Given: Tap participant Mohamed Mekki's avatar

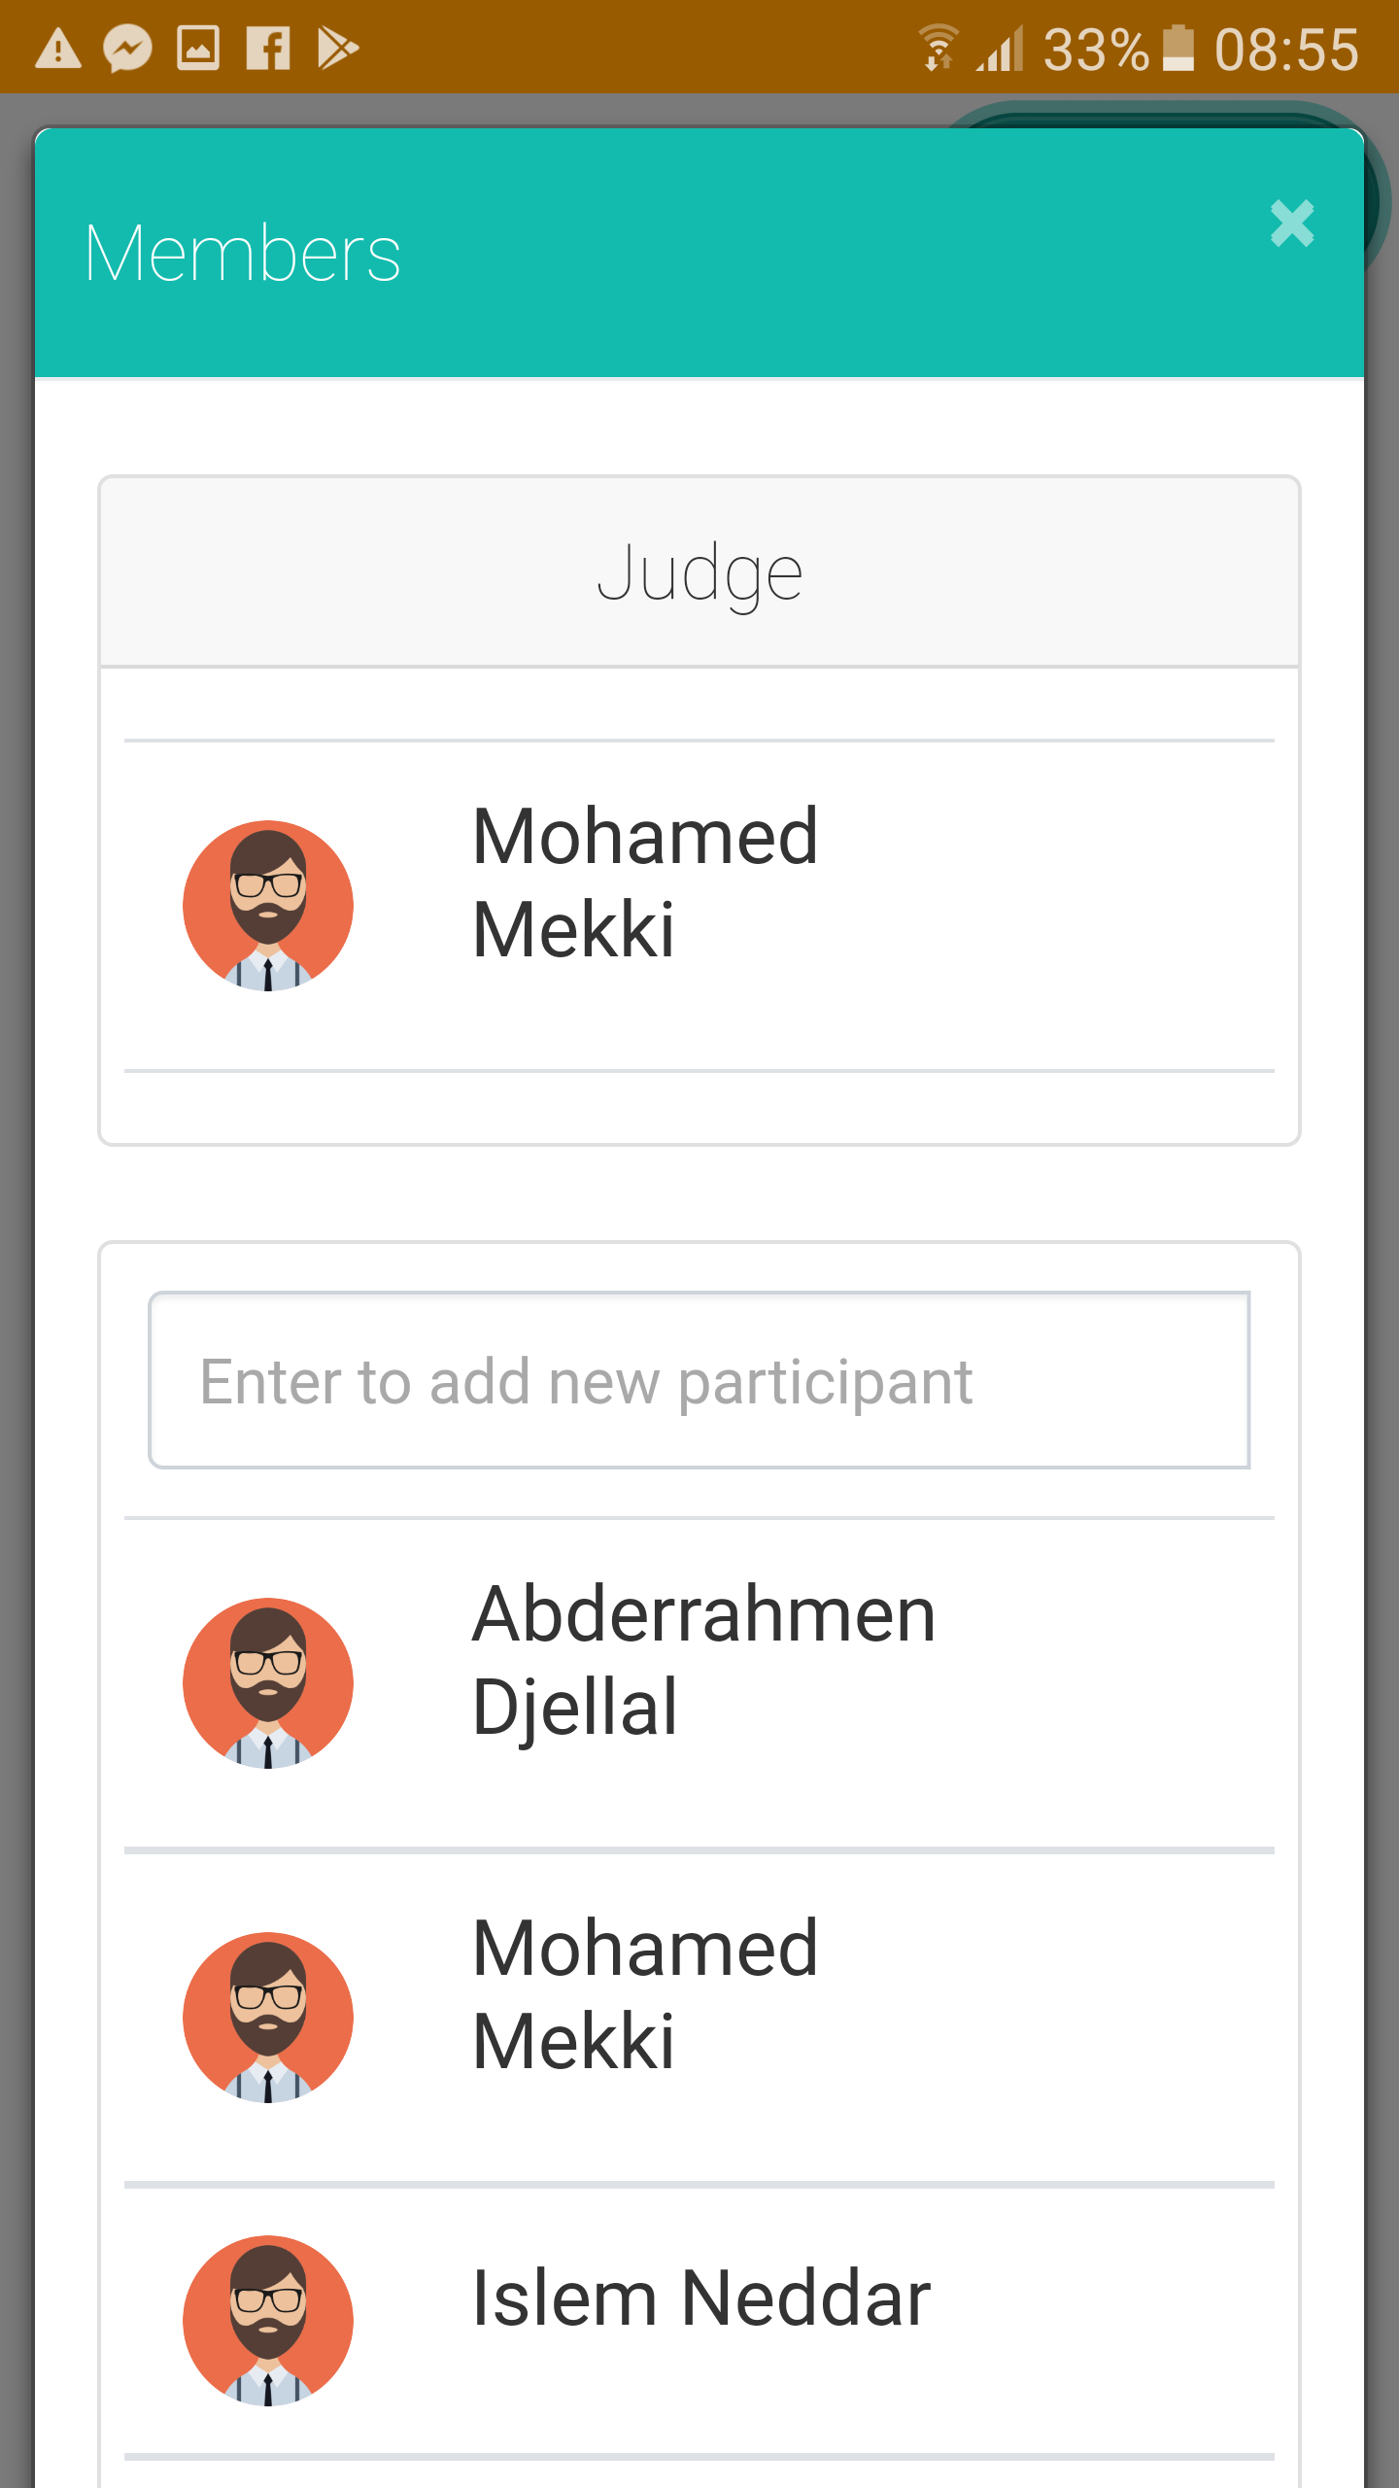Looking at the screenshot, I should click(268, 2018).
